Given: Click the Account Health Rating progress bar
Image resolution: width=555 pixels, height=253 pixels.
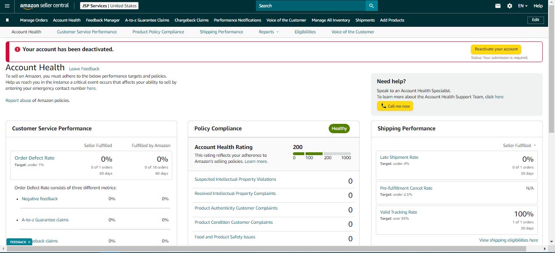Looking at the screenshot, I should click(x=322, y=154).
